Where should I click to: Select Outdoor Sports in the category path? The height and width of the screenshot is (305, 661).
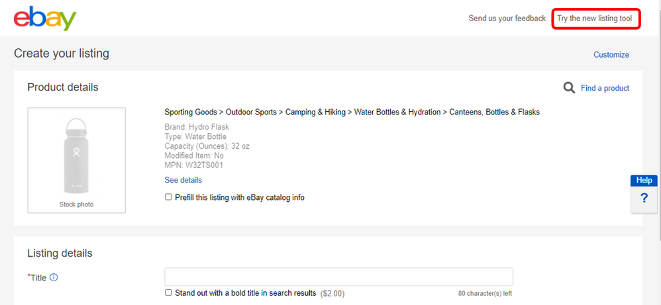point(251,112)
